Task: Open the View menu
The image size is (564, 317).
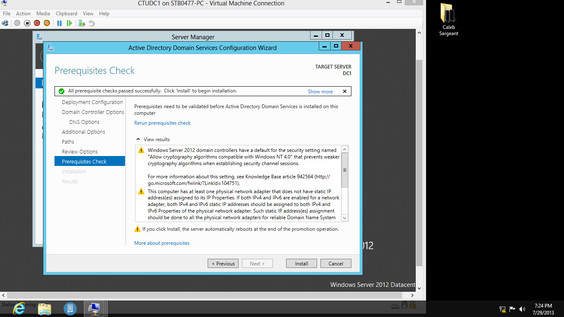Action: click(x=88, y=14)
